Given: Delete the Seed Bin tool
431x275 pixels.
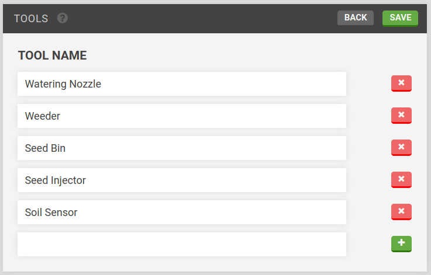Looking at the screenshot, I should click(401, 148).
